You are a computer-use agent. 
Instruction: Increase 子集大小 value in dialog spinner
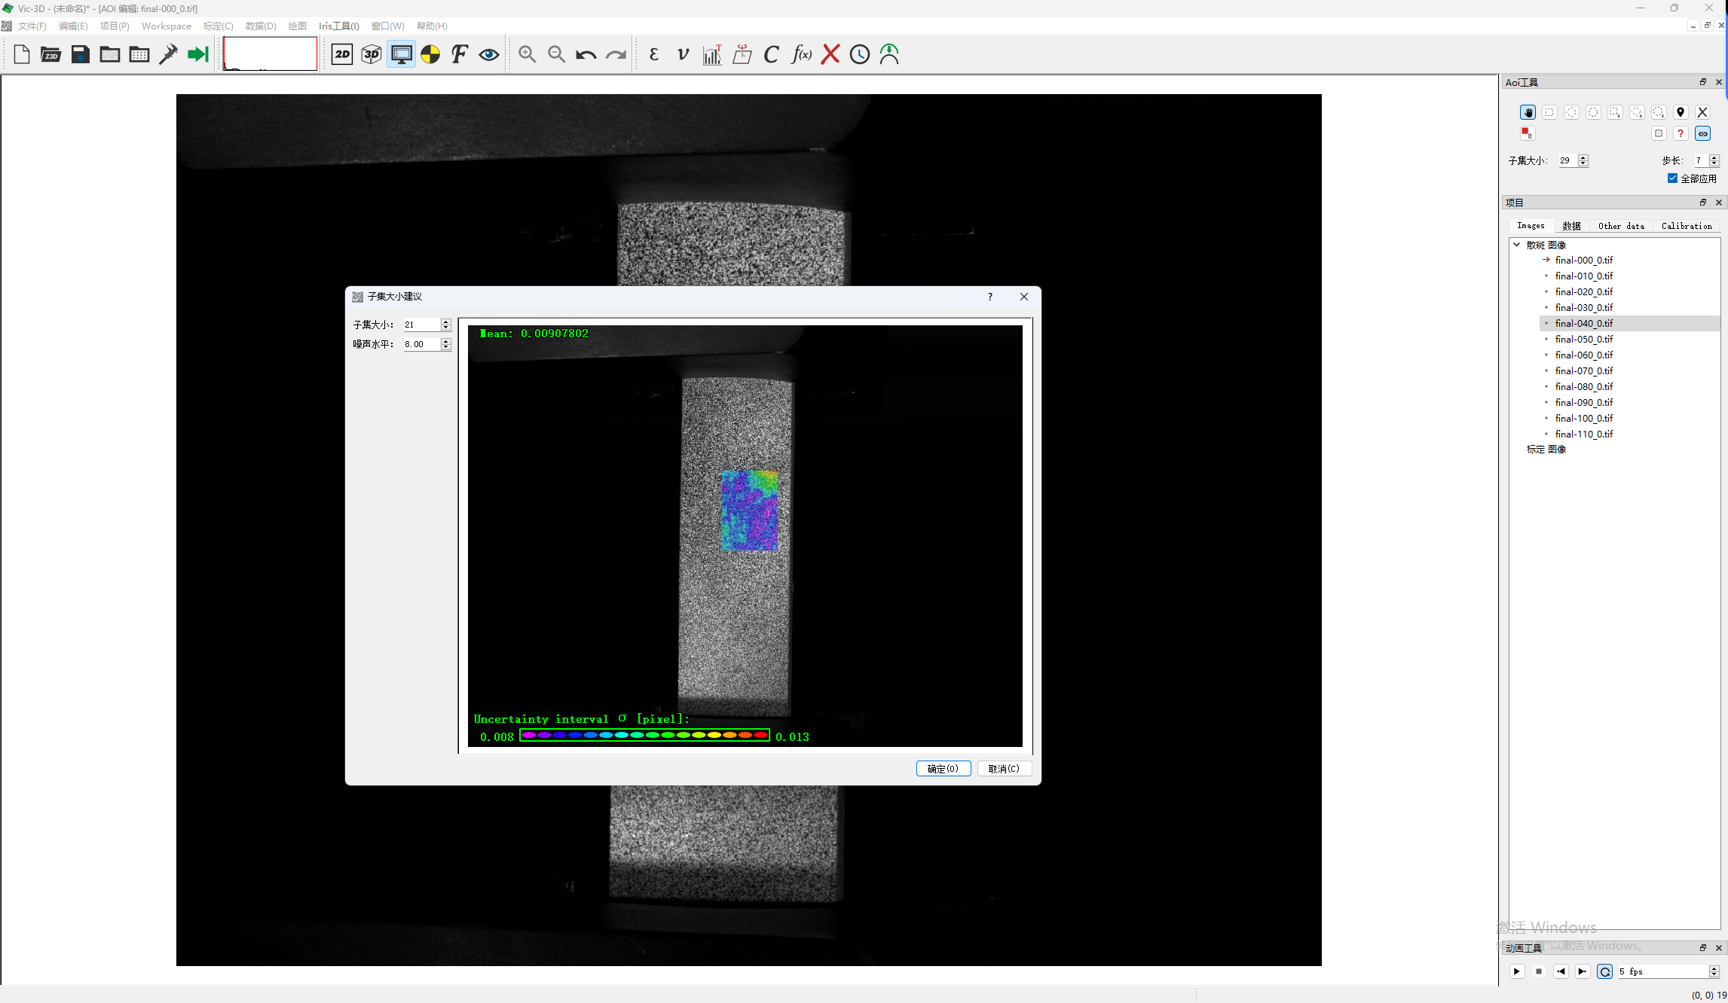[x=446, y=322]
